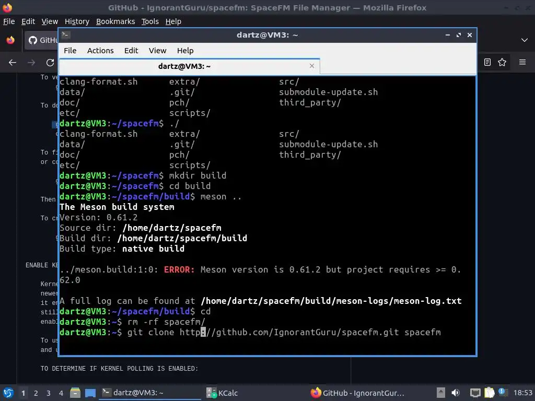This screenshot has height=401, width=535.
Task: Select the dartz@VM3: ~ terminal tab
Action: [189, 66]
